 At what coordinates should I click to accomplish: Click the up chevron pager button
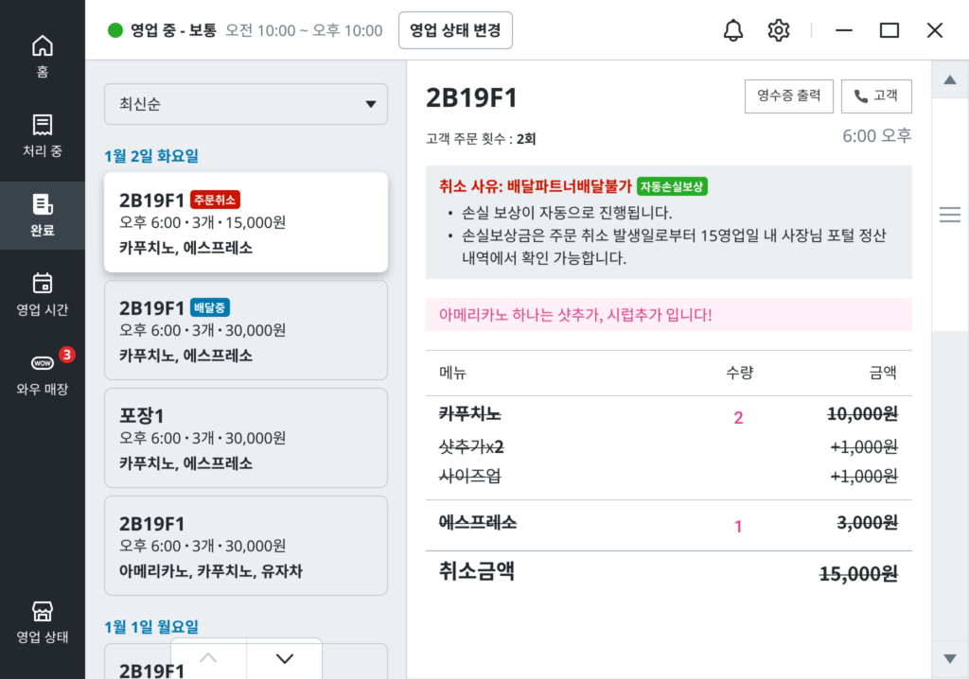(x=209, y=659)
